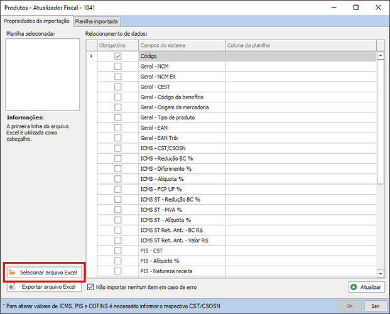Screen dimensions: 390x314
Task: Click the Exportar arquivo Excel export icon
Action: [x=13, y=287]
